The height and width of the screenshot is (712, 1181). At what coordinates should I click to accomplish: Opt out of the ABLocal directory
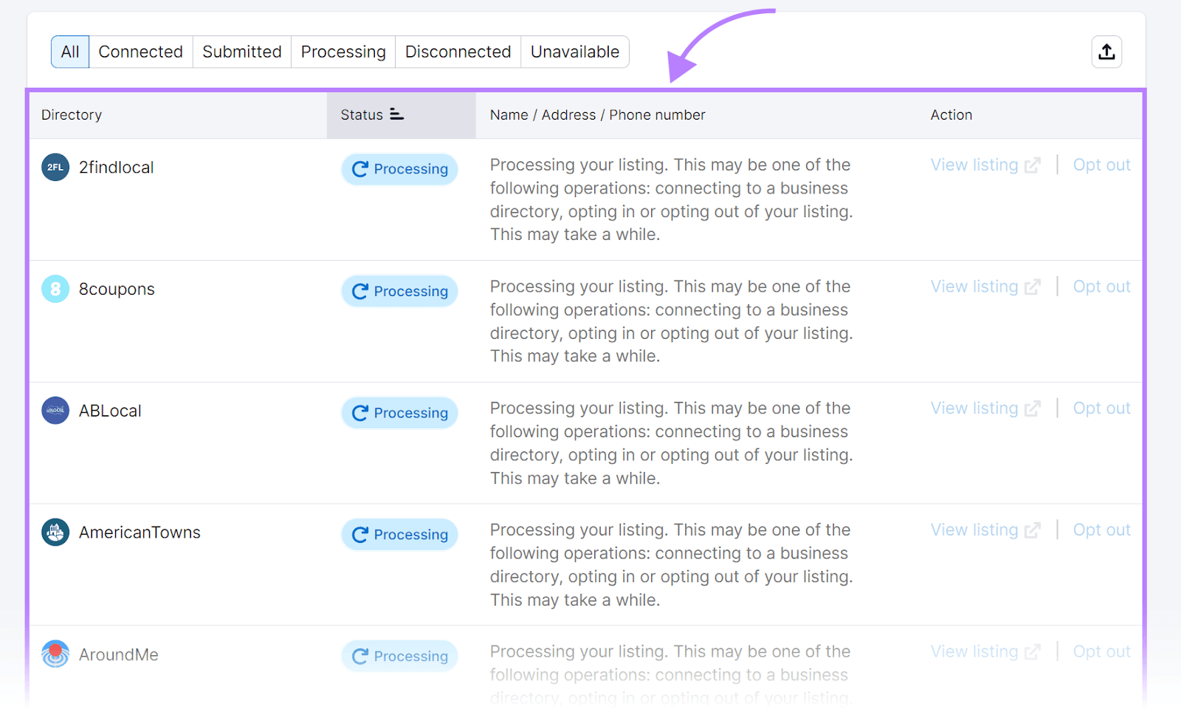pyautogui.click(x=1101, y=408)
